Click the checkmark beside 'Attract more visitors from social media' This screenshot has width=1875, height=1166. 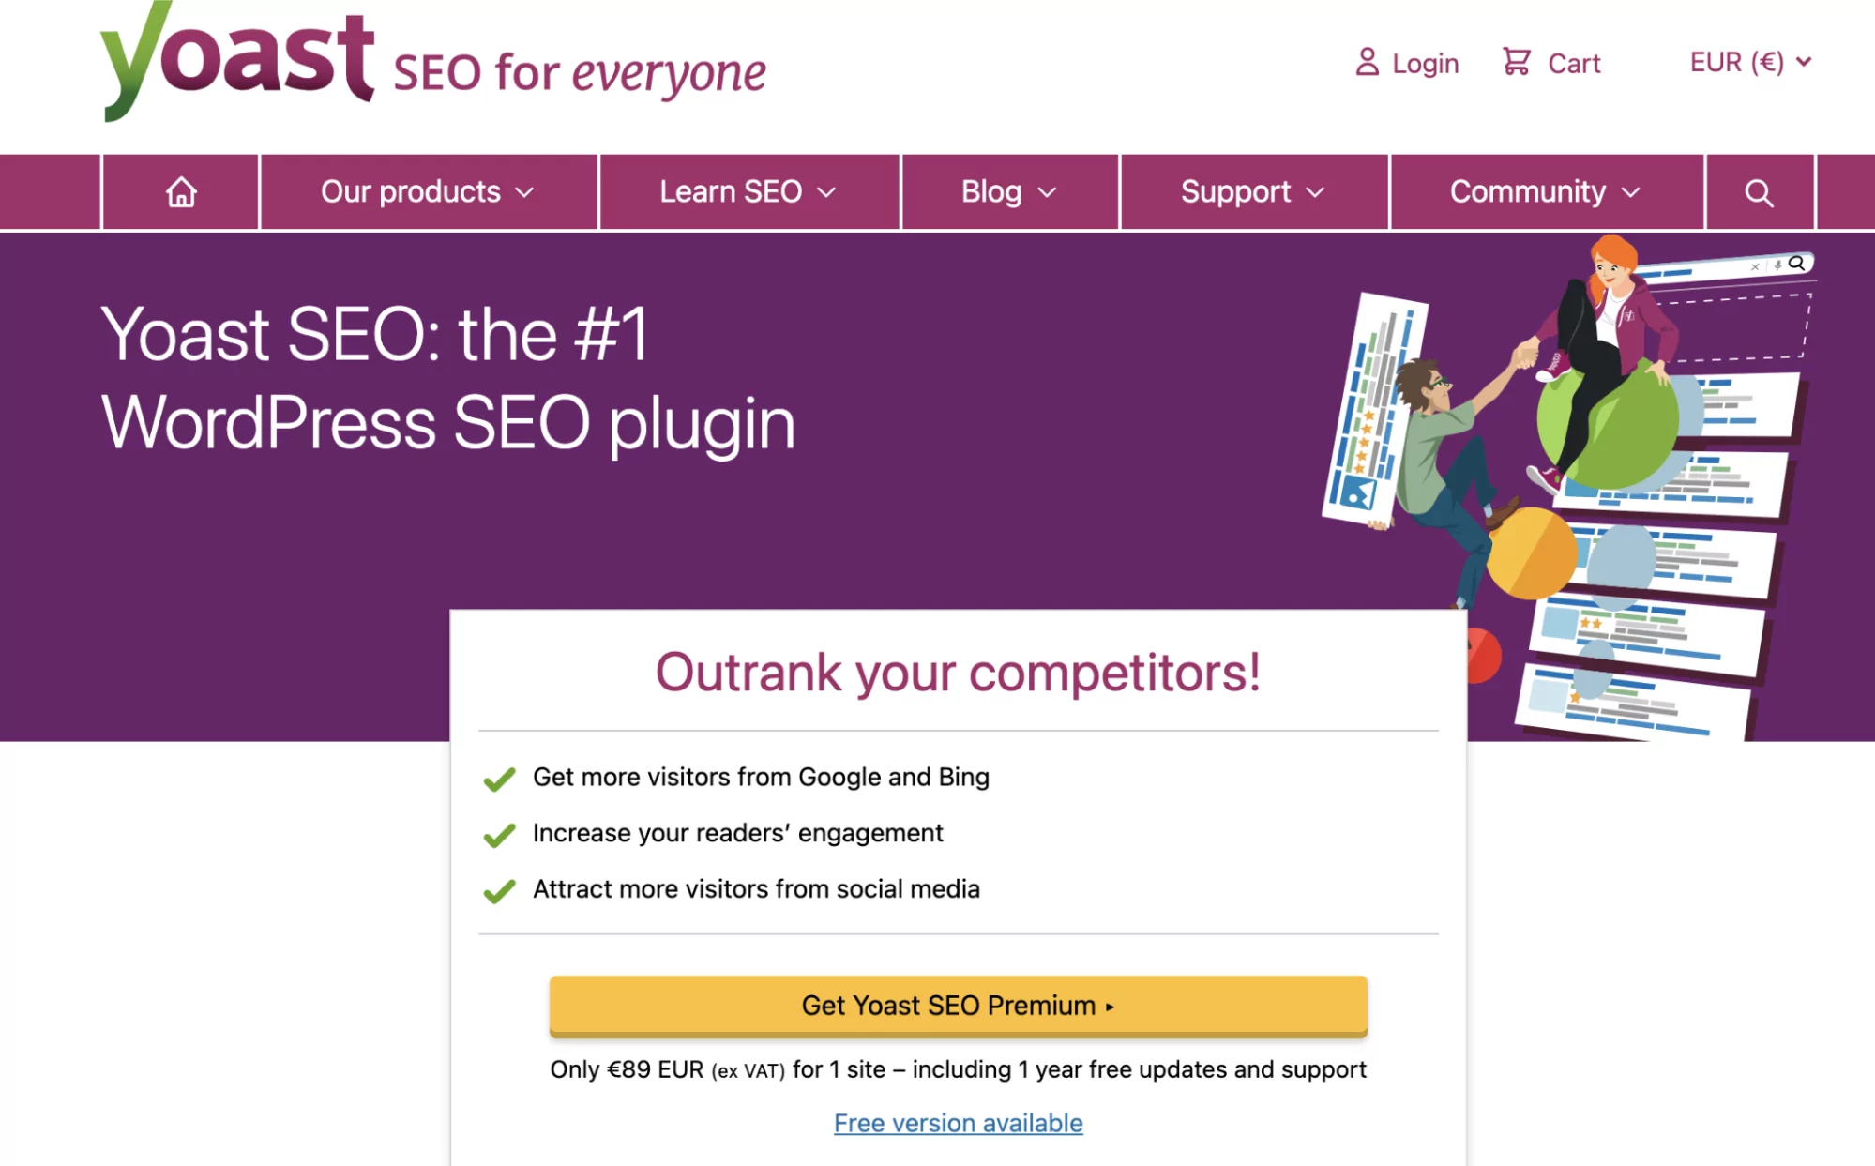tap(498, 888)
